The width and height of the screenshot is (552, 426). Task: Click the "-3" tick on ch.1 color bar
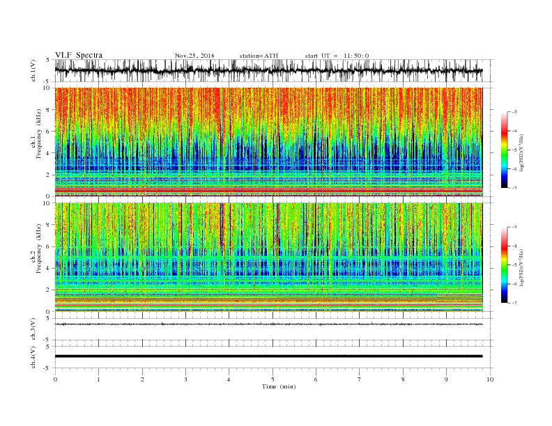[514, 112]
